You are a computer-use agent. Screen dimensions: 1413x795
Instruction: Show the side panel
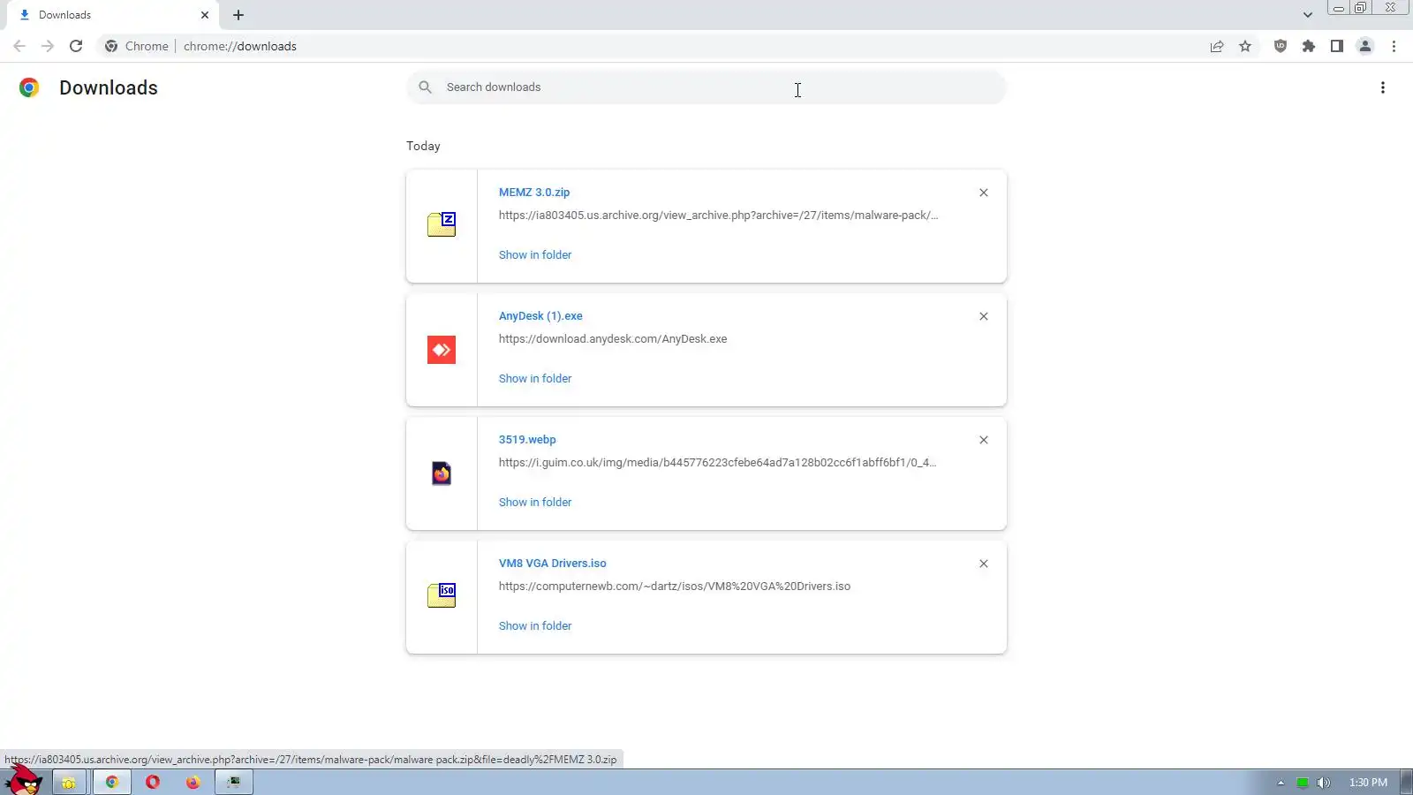(x=1337, y=46)
